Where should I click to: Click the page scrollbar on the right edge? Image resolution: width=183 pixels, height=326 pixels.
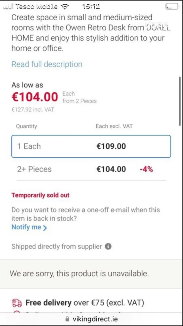click(x=179, y=101)
